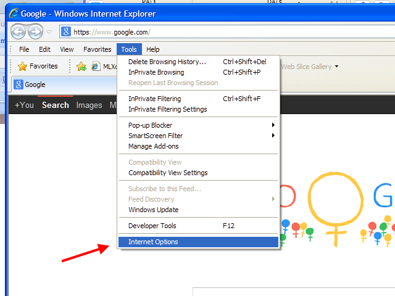The image size is (395, 296).
Task: Click the Add to Favorites Bar icon
Action: (81, 67)
